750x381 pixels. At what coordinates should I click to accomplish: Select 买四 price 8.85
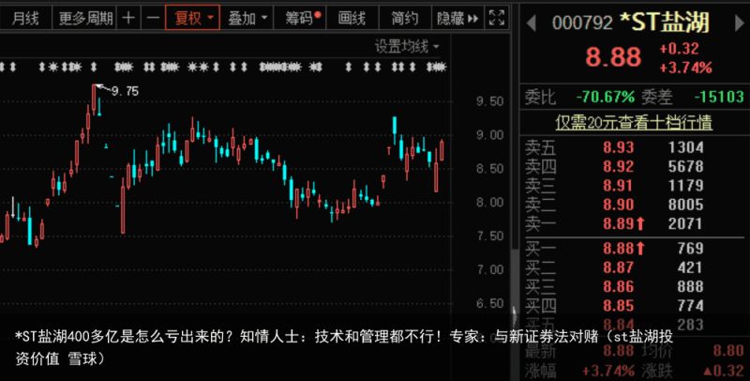point(618,306)
